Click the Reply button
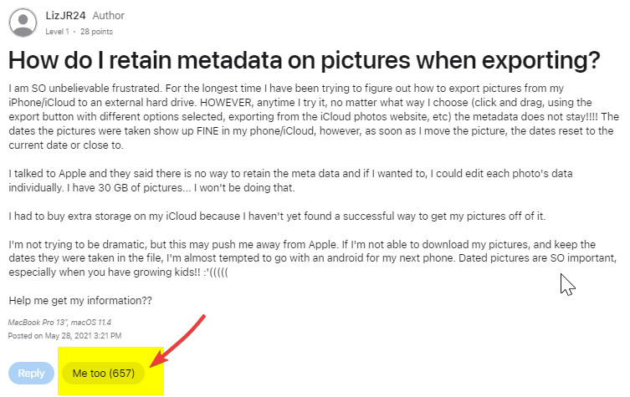Image resolution: width=630 pixels, height=397 pixels. (31, 373)
